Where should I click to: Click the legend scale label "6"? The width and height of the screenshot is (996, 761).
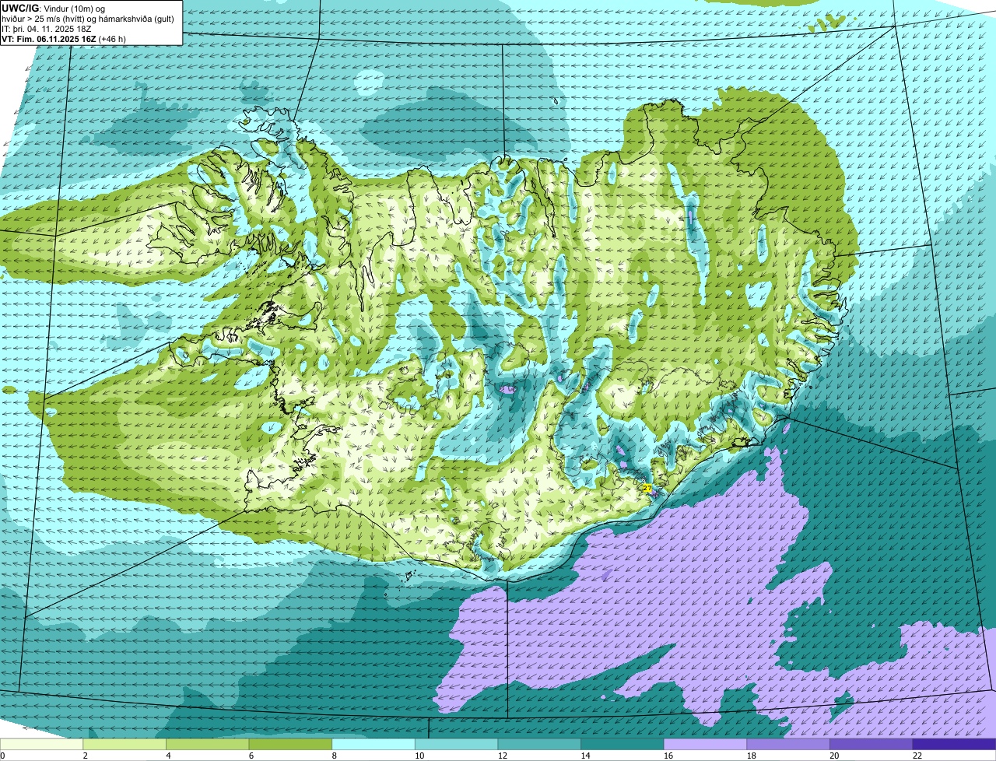point(251,756)
